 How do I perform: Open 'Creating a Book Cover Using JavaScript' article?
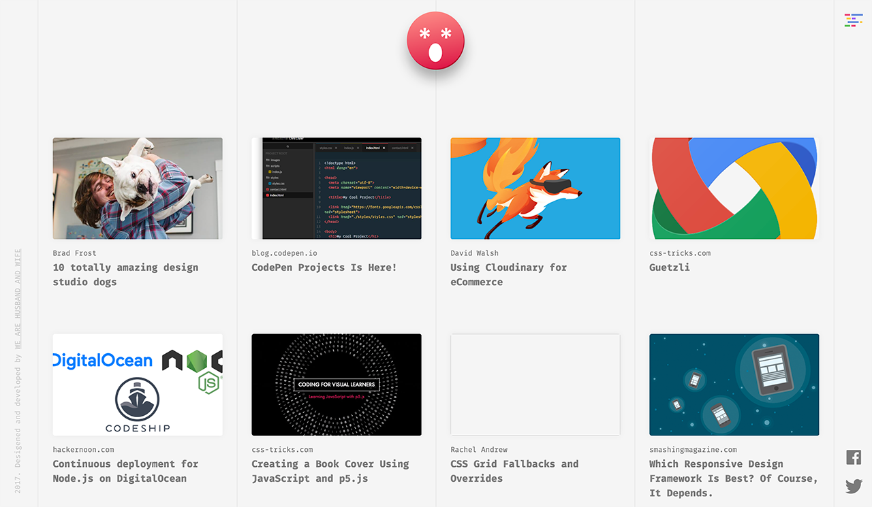point(330,471)
